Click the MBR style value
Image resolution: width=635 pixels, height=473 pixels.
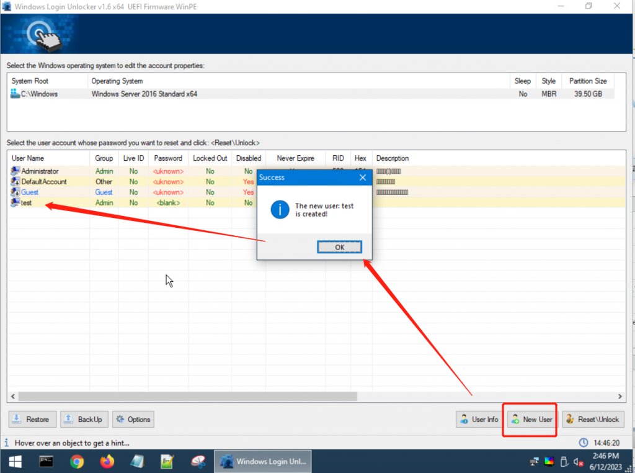[549, 94]
